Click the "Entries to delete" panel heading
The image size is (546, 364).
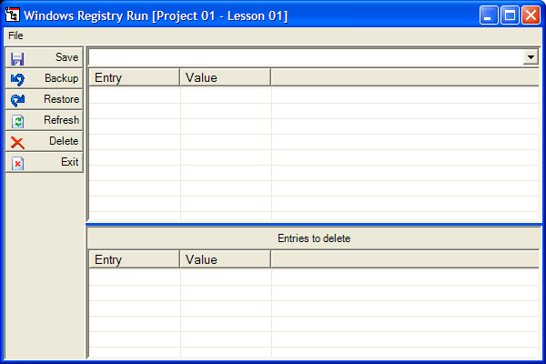pos(314,238)
